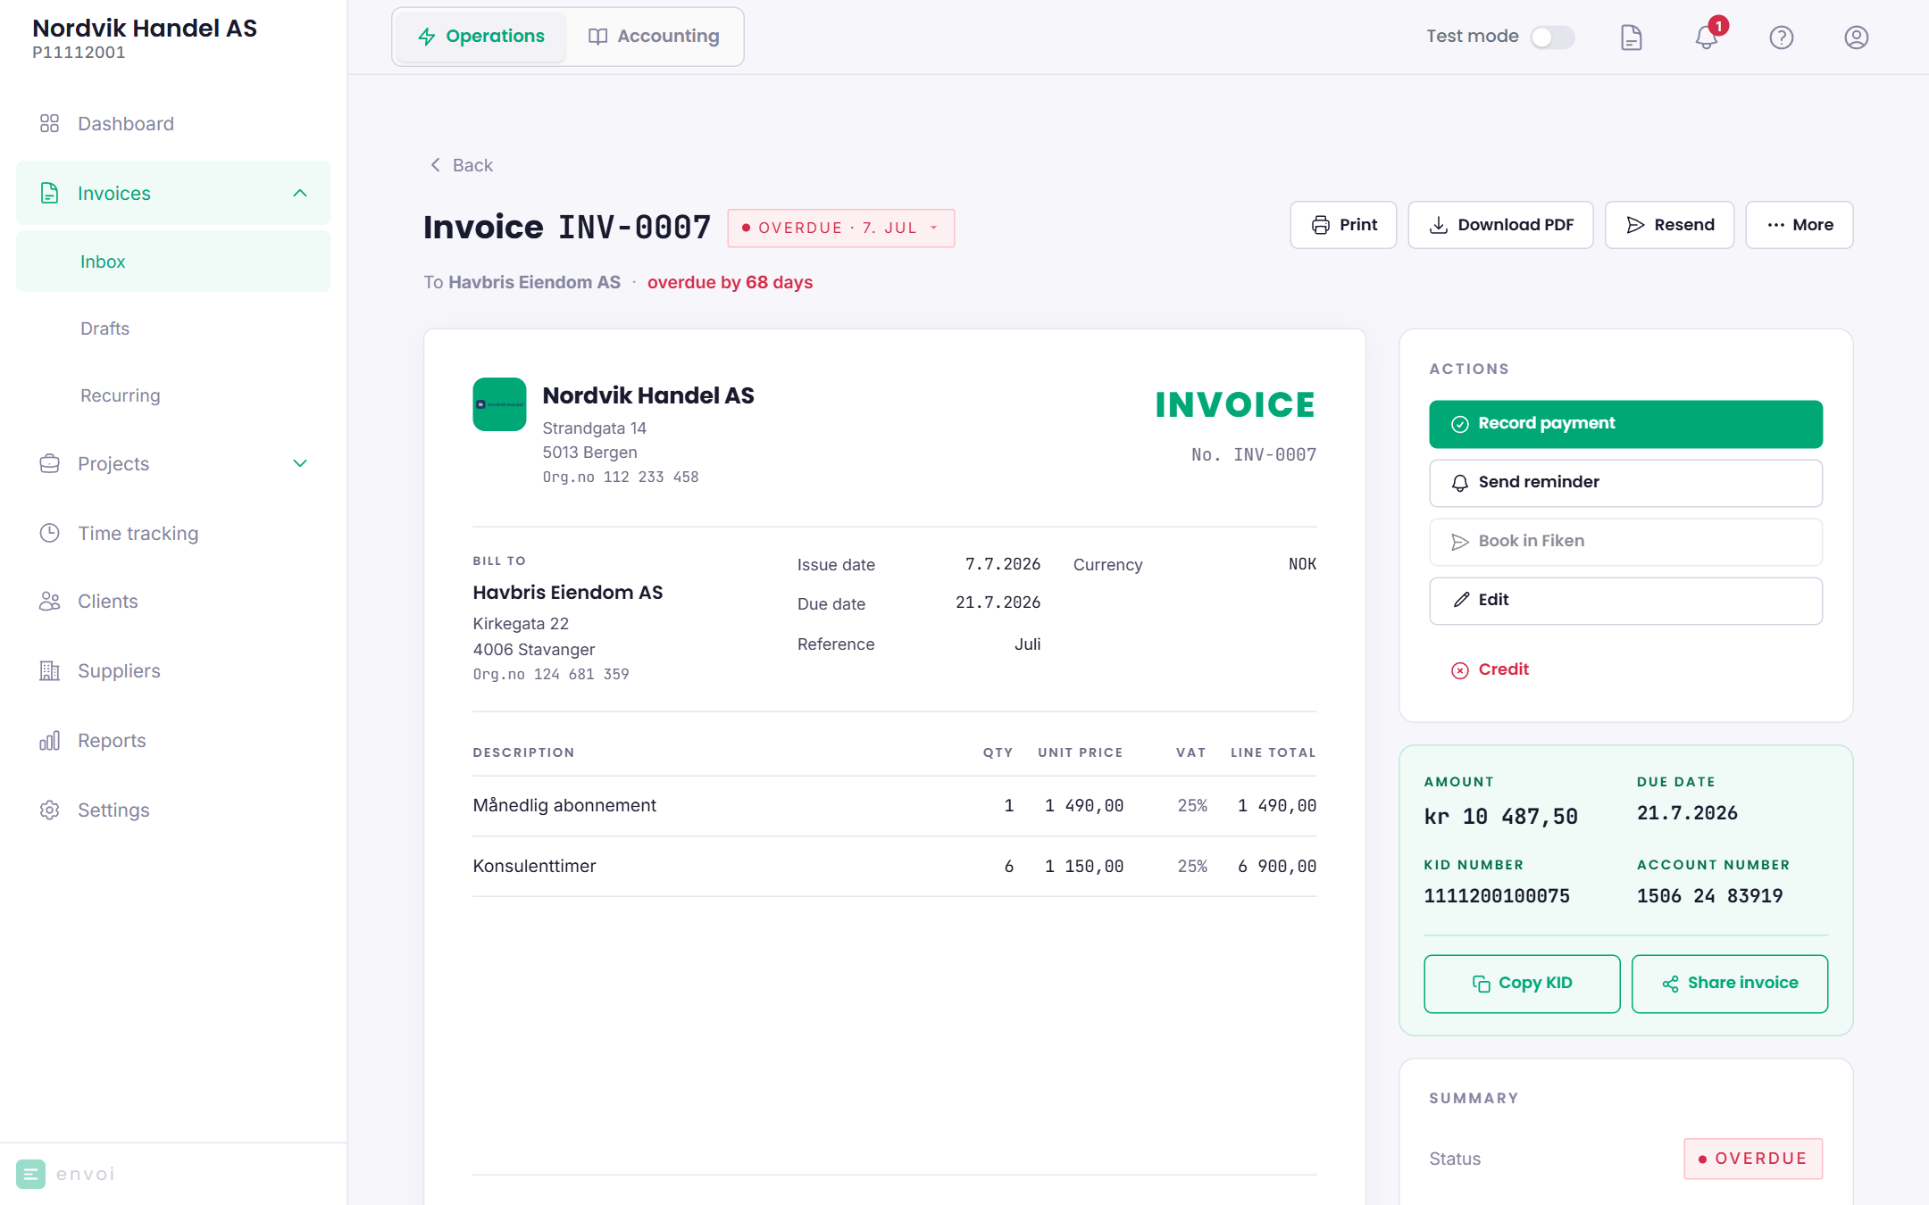Click the Settings gear icon
This screenshot has height=1205, width=1929.
click(x=50, y=810)
